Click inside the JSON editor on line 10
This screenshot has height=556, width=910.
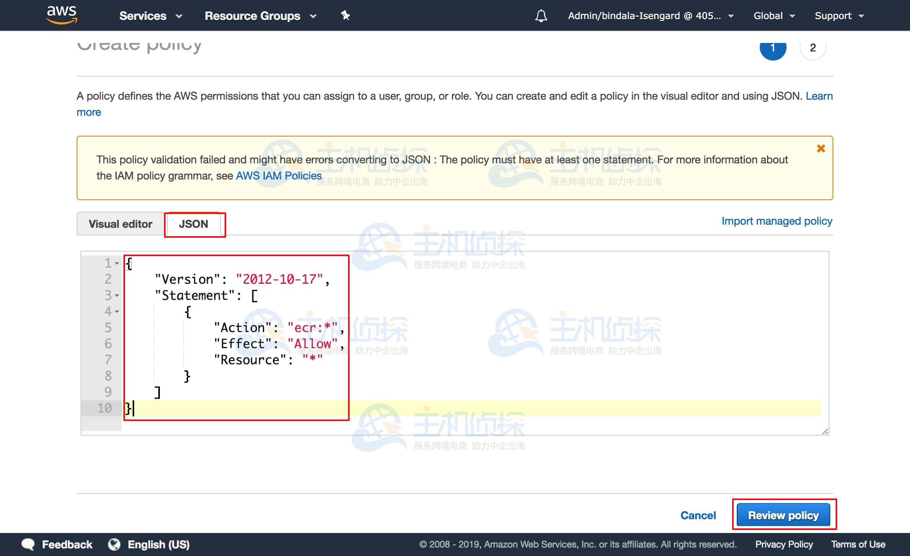coord(460,408)
